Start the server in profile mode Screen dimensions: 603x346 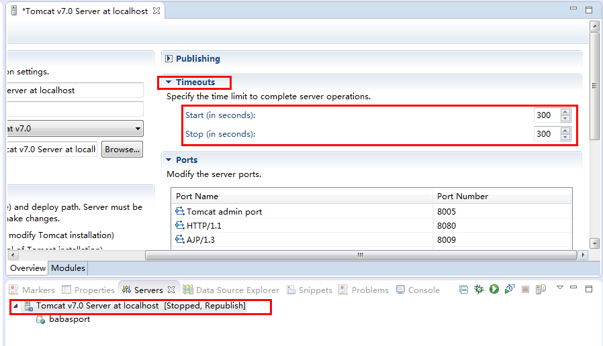510,289
